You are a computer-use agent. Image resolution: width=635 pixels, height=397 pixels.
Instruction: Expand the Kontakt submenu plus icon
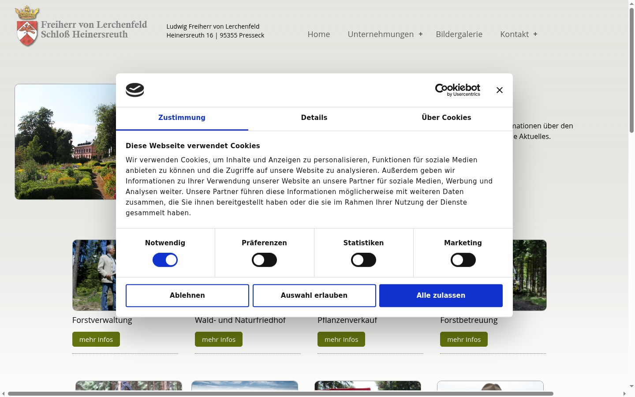(535, 34)
